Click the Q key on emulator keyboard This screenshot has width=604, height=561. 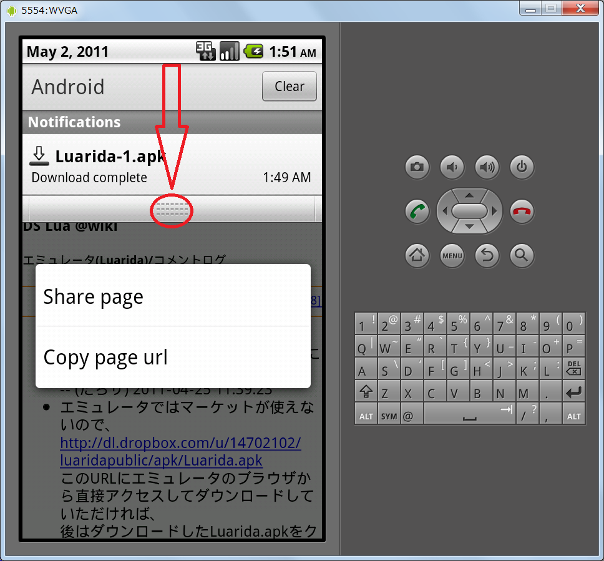tap(366, 346)
